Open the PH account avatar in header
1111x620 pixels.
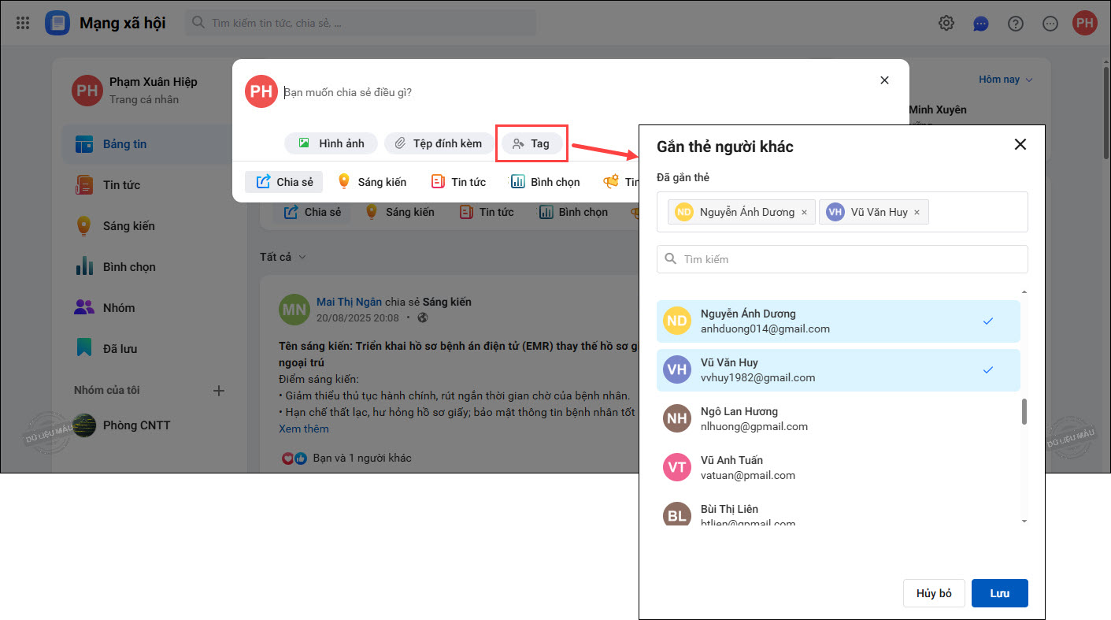(x=1085, y=23)
